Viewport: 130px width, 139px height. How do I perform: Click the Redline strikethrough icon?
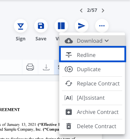coord(69,55)
